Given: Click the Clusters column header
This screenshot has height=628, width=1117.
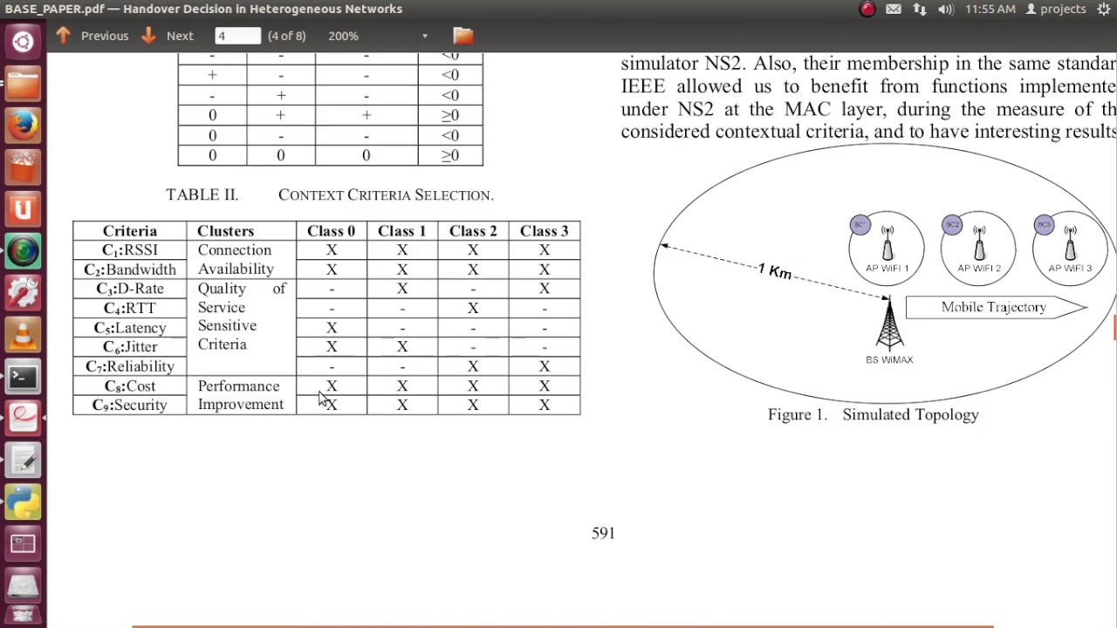Looking at the screenshot, I should [x=225, y=231].
